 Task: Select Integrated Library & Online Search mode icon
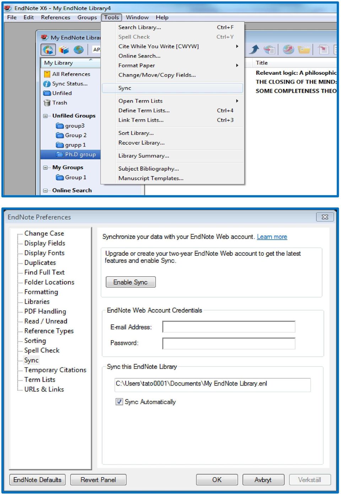[x=48, y=50]
